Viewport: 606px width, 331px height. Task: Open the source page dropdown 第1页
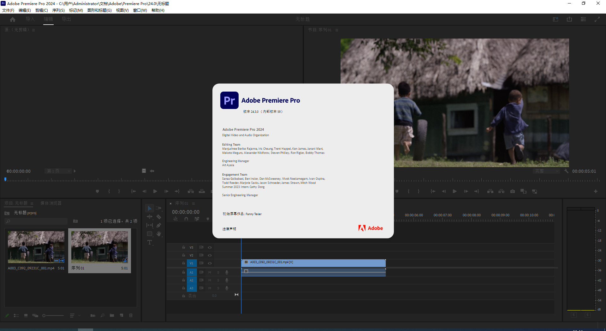coord(58,171)
